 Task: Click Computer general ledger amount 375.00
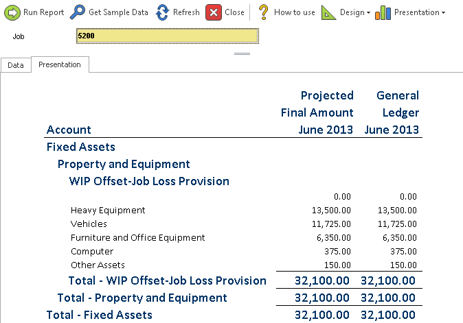(403, 252)
